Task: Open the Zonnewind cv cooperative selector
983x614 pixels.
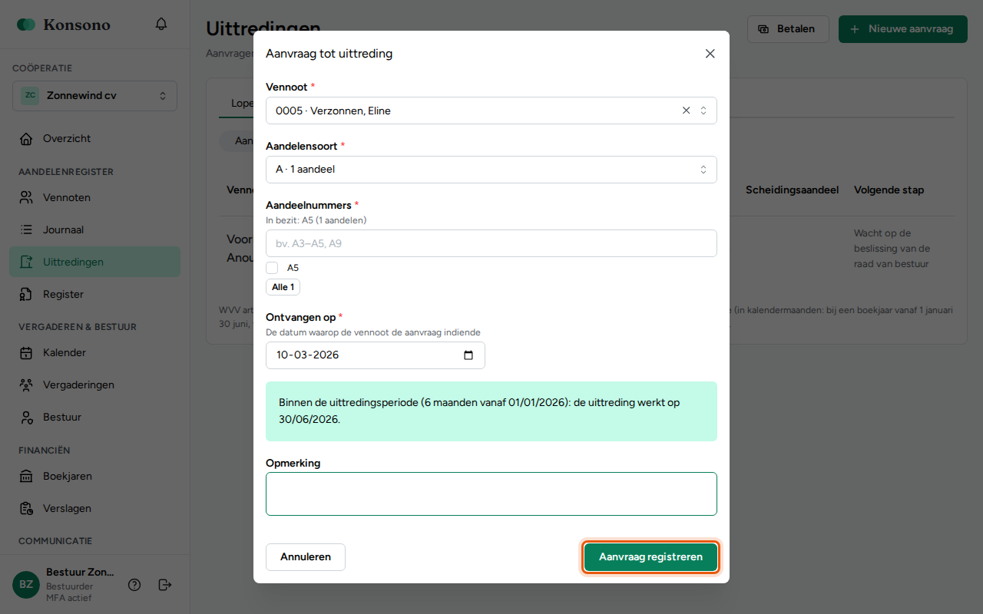Action: tap(94, 96)
